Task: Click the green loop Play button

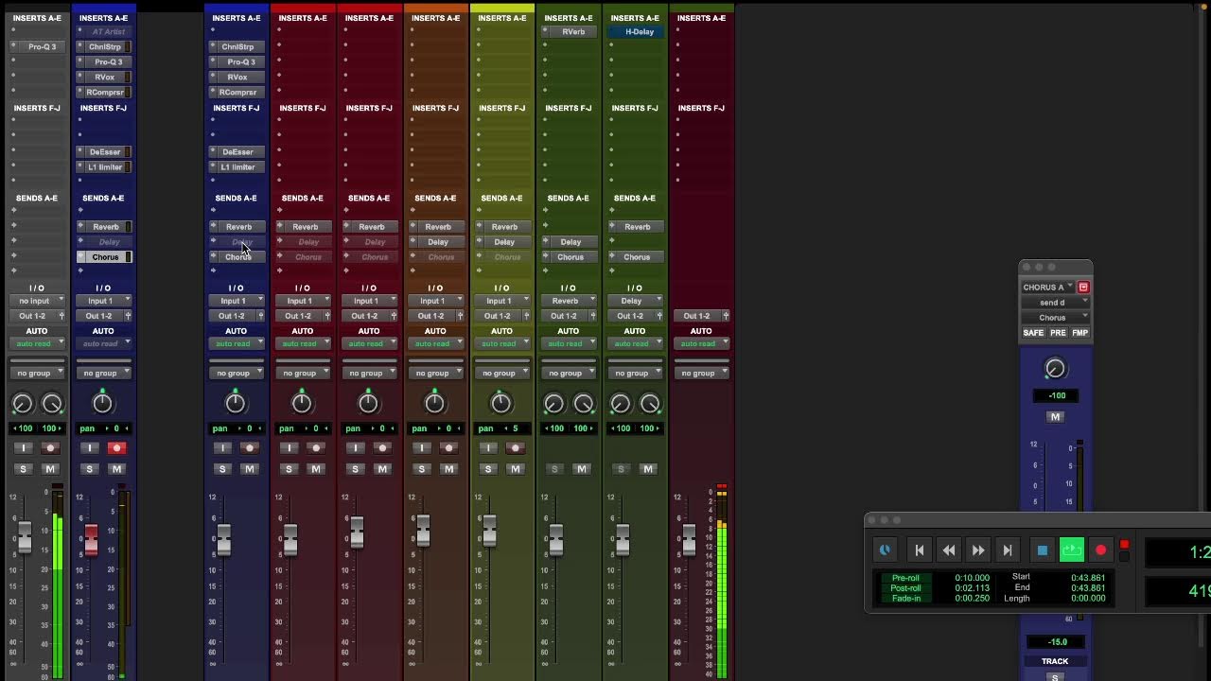Action: pyautogui.click(x=1071, y=550)
